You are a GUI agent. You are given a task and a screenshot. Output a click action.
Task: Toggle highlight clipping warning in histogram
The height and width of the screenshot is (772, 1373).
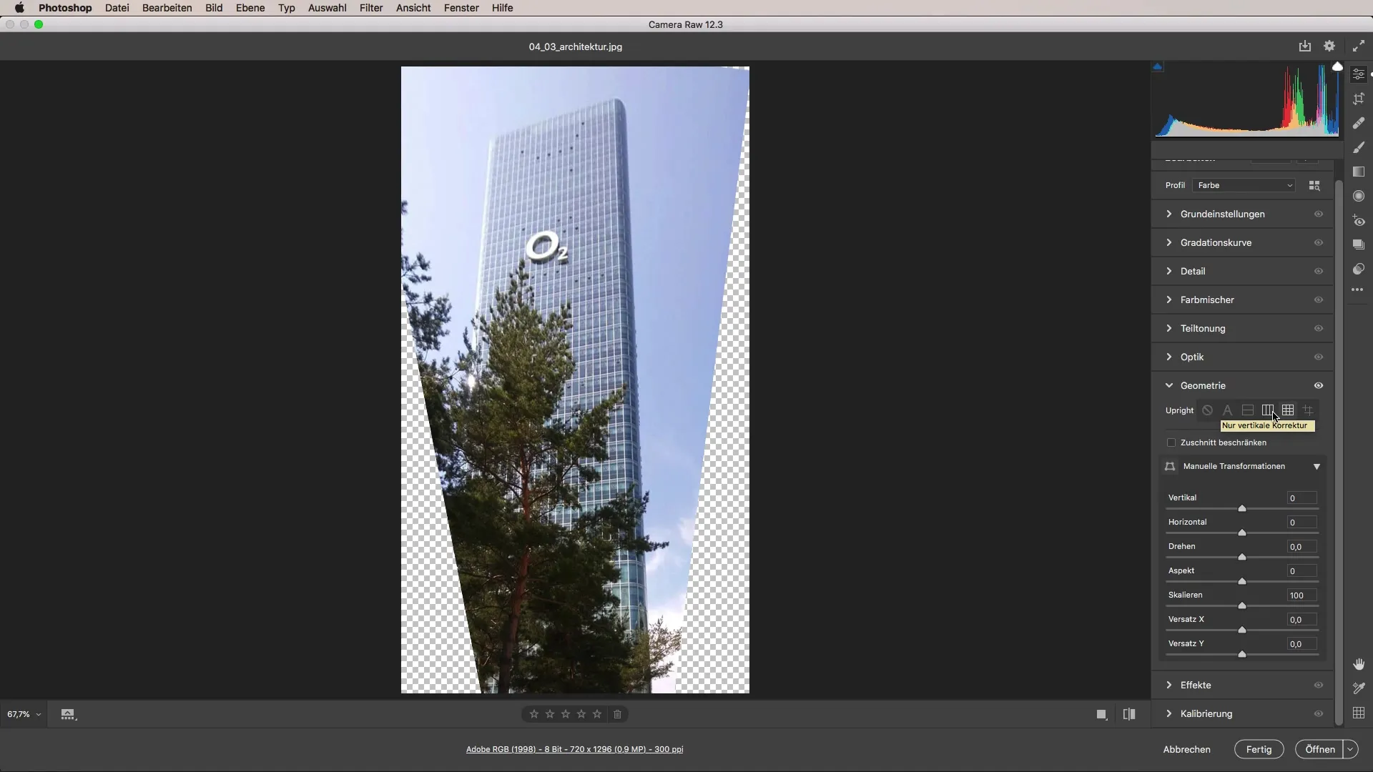pyautogui.click(x=1337, y=66)
